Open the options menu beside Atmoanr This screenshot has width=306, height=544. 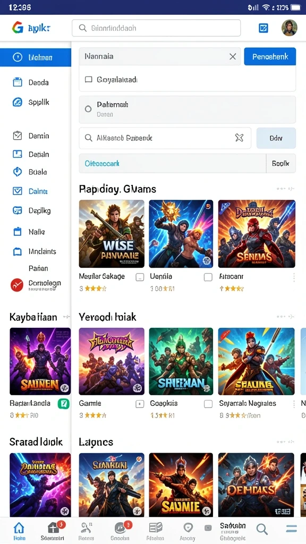click(294, 277)
